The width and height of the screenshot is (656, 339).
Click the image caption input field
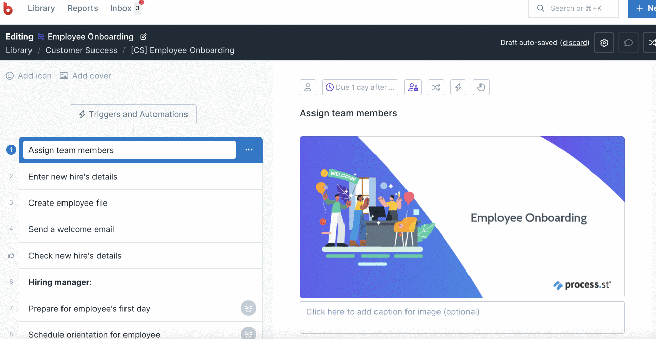(x=462, y=318)
